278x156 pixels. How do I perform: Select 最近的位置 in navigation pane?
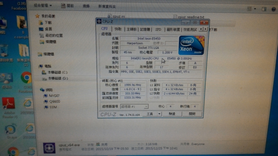pos(51,35)
